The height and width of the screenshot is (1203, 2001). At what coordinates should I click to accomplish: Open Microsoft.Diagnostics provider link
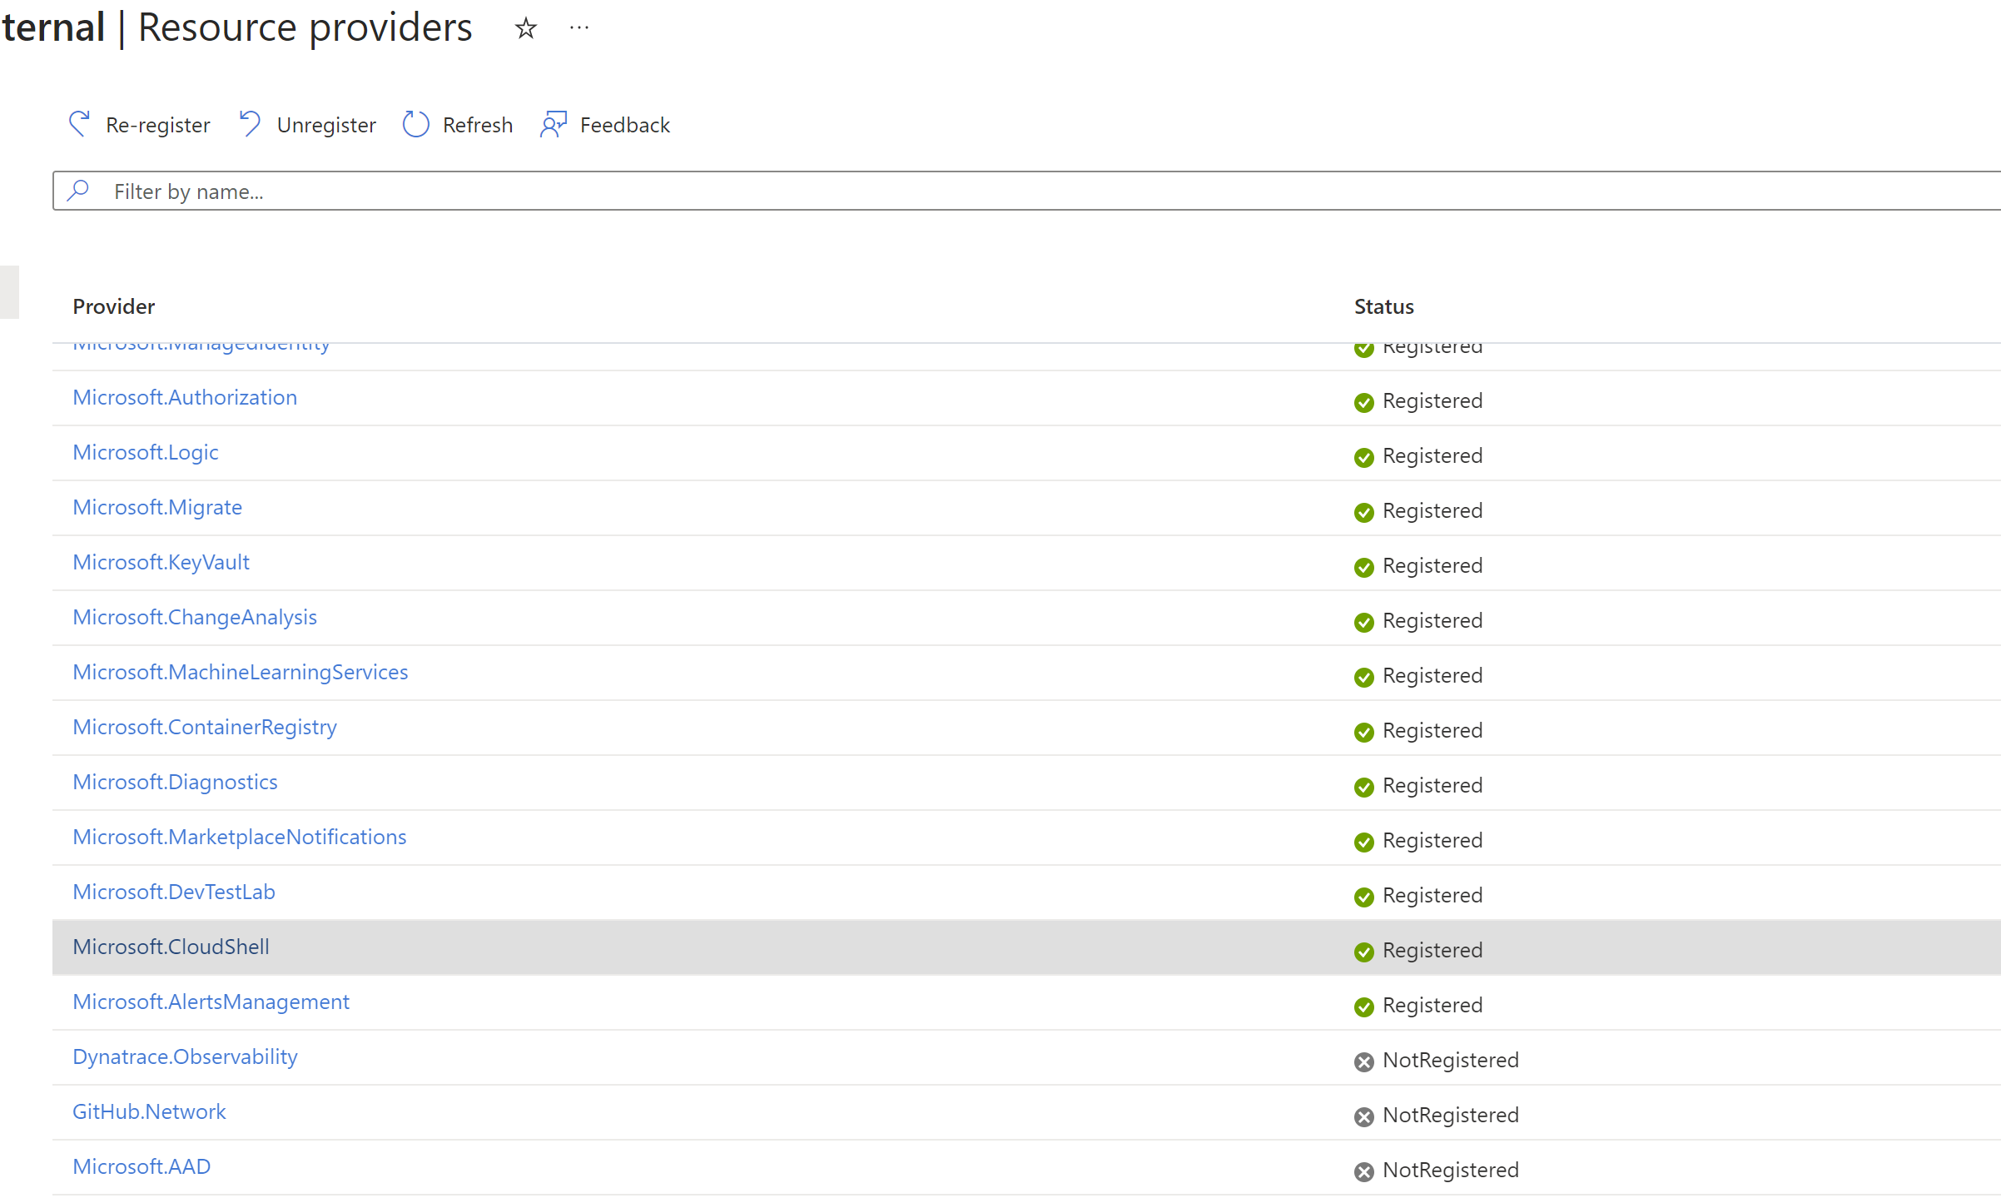pos(175,782)
